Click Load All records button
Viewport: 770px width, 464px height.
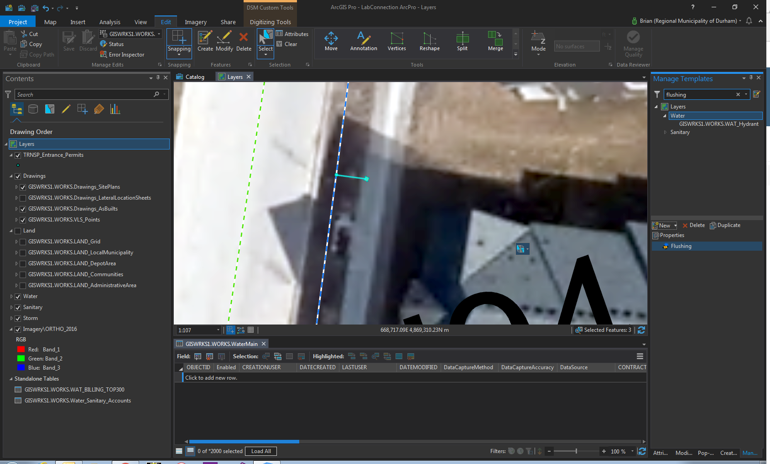click(x=261, y=451)
